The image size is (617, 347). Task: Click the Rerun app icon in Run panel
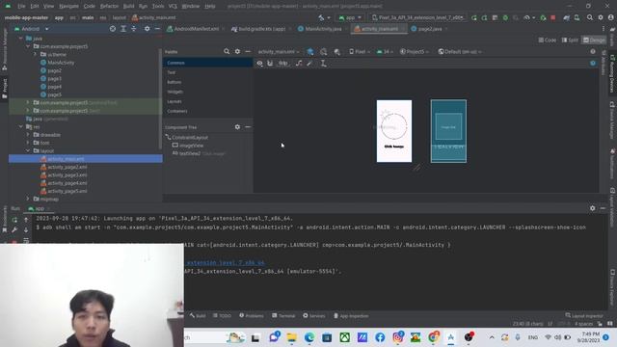[x=14, y=220]
